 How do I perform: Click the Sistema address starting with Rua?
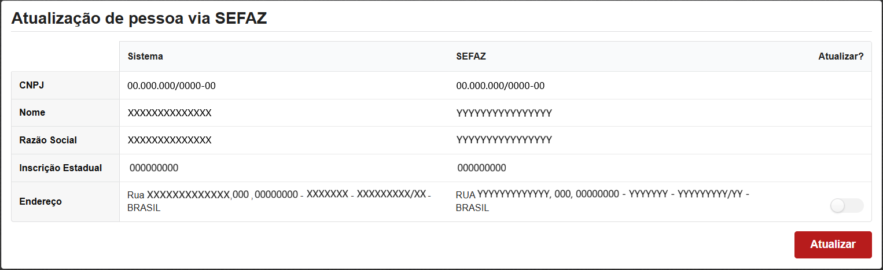coord(278,201)
